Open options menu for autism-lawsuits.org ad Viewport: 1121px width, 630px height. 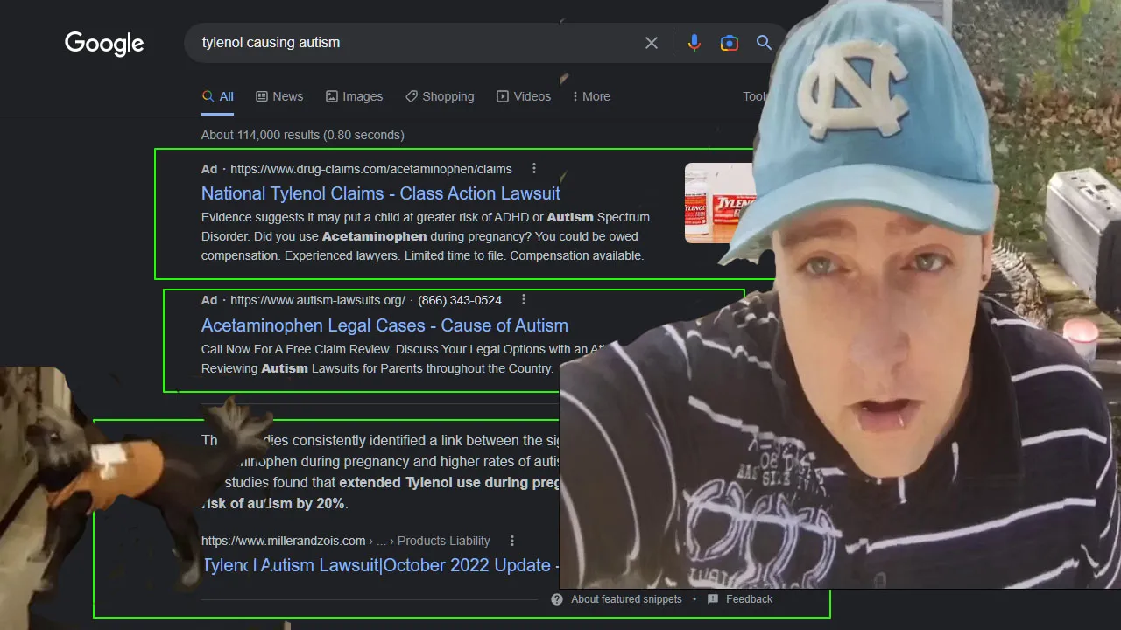pos(524,300)
